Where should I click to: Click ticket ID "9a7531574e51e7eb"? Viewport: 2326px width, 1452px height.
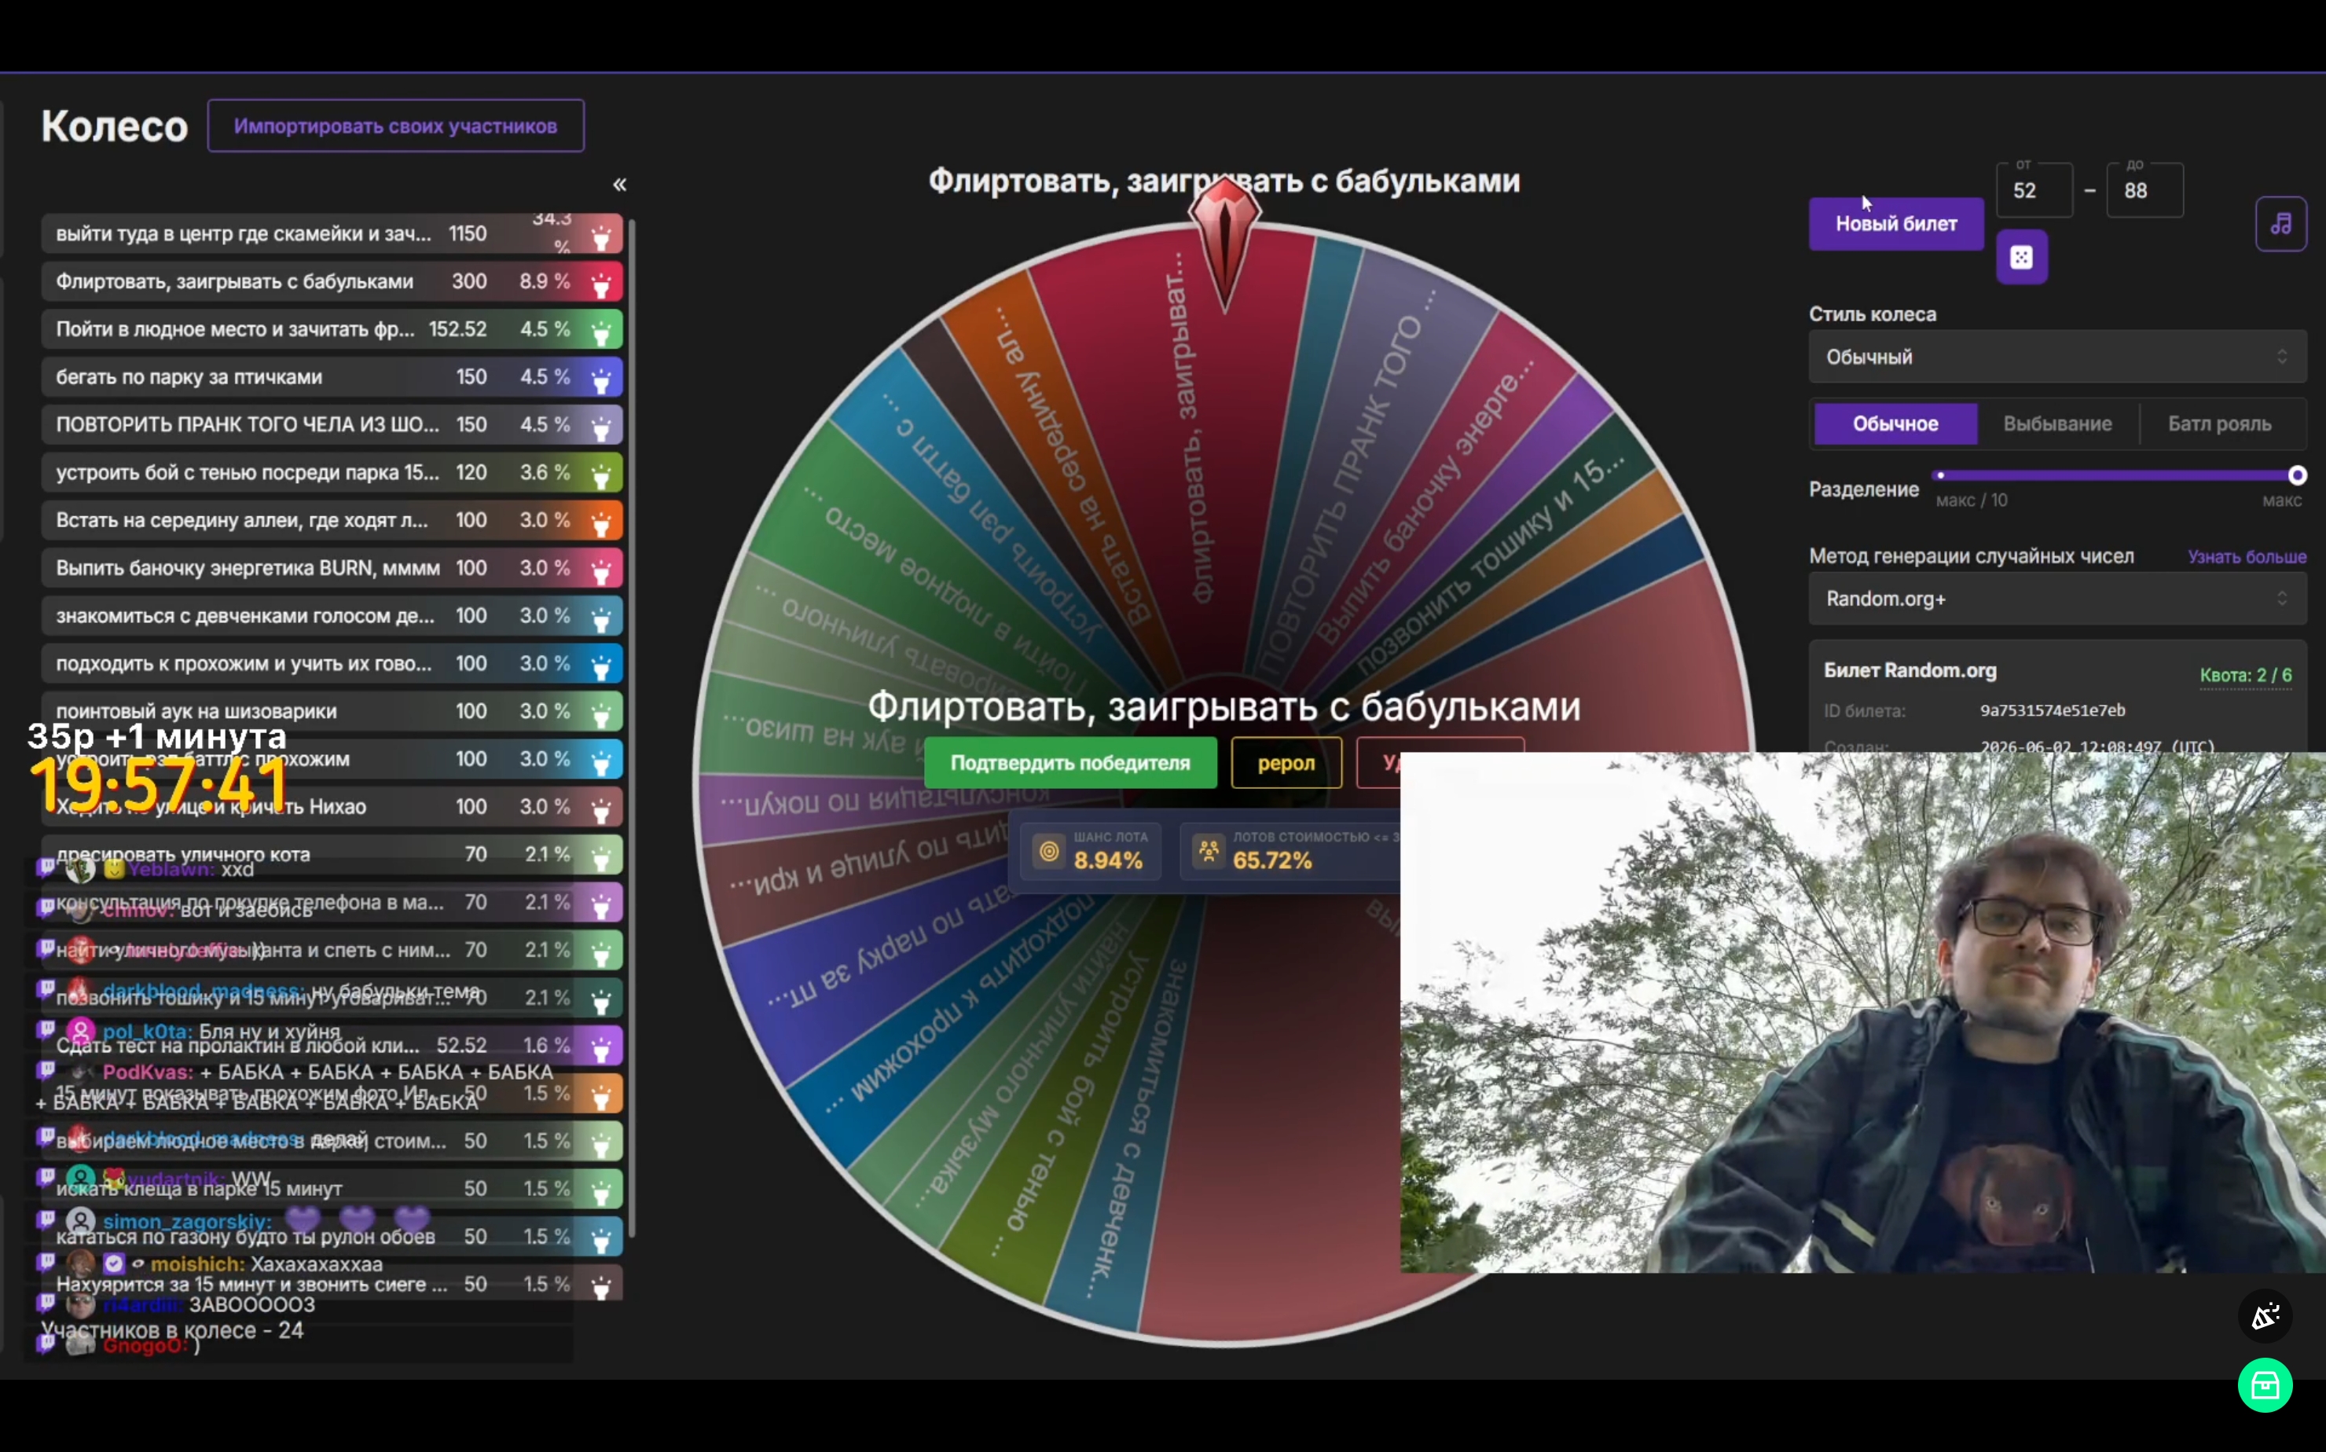pos(2053,710)
